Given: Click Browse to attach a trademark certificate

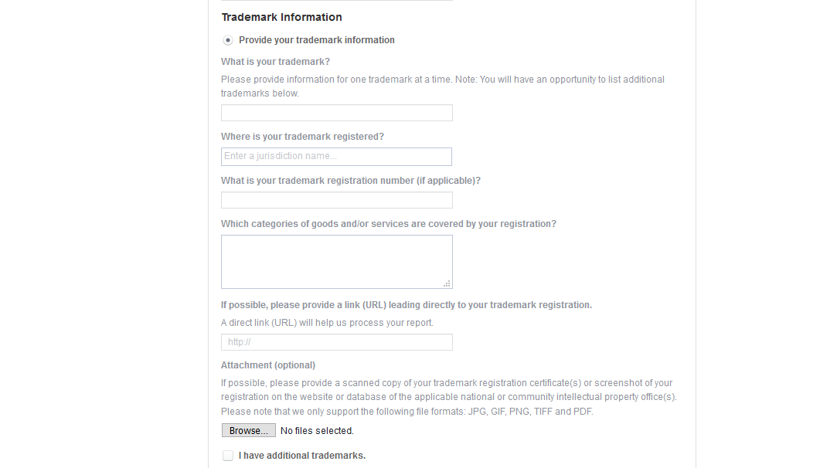Looking at the screenshot, I should point(248,430).
